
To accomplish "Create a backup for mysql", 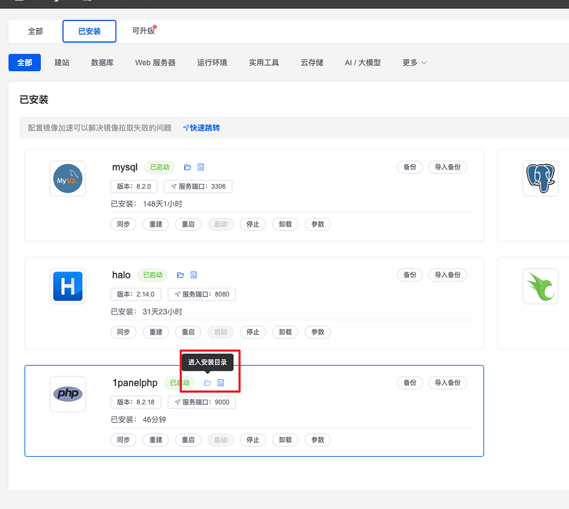I will point(409,167).
